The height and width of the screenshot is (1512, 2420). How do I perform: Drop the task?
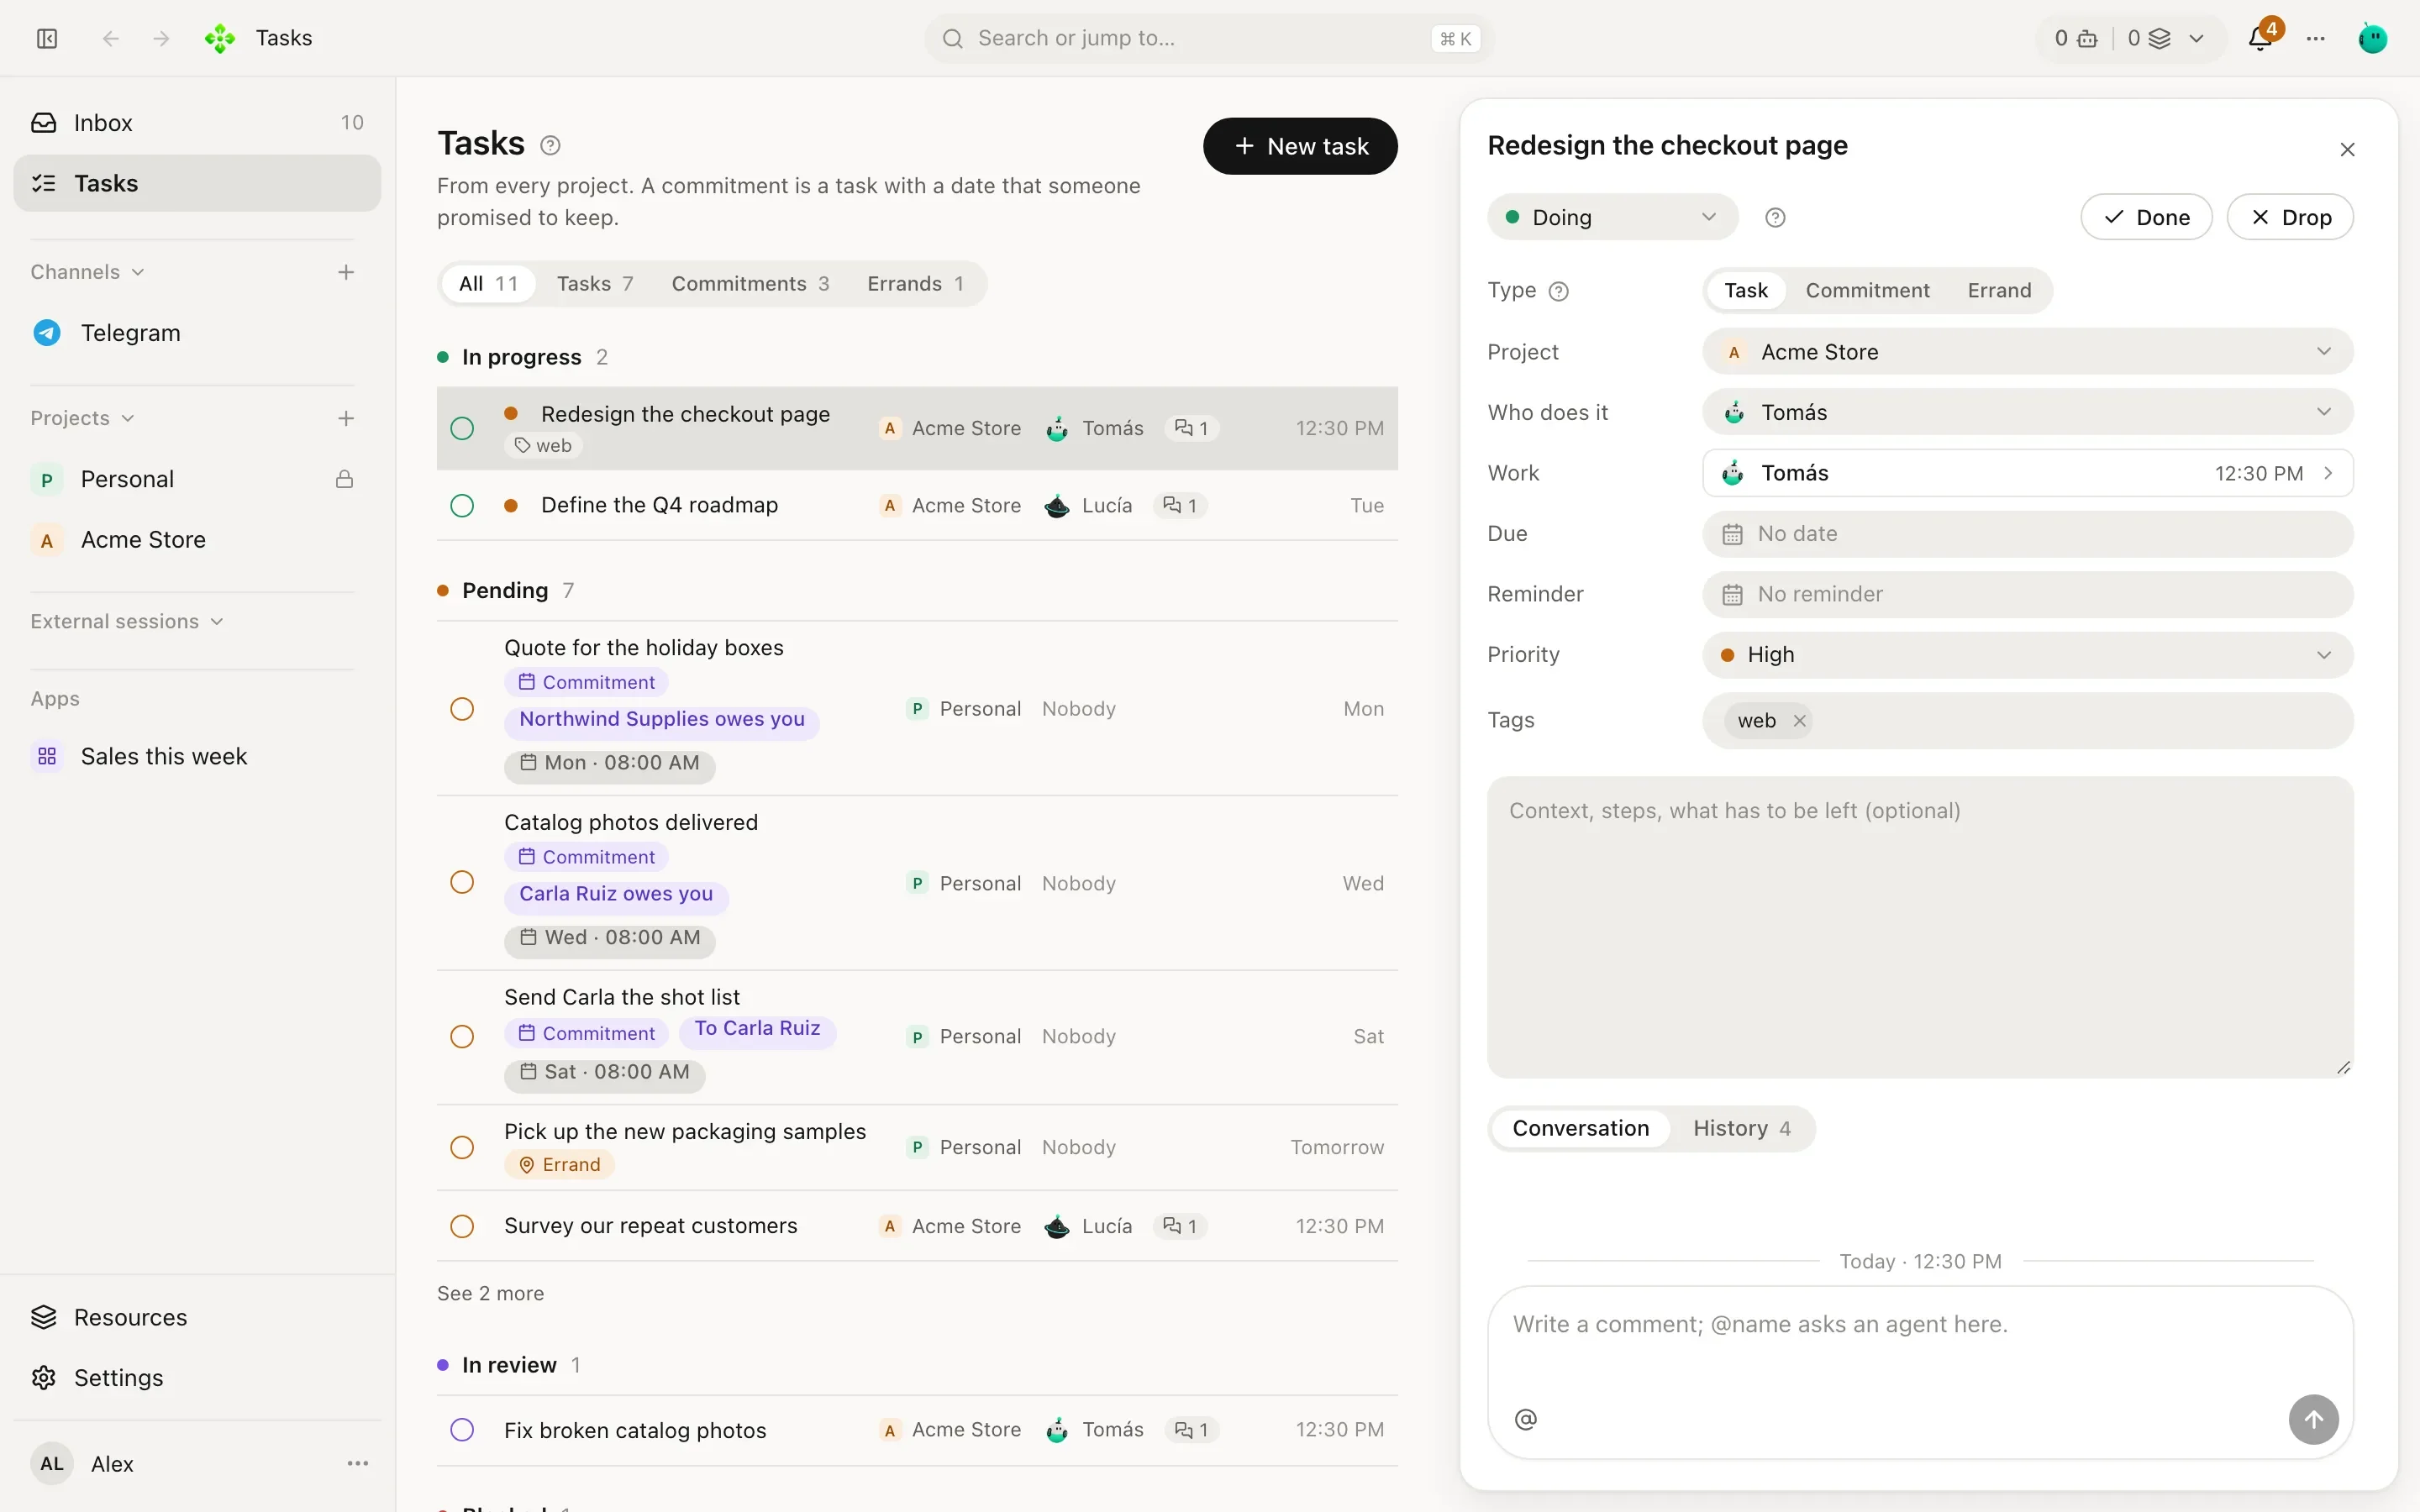[x=2290, y=217]
